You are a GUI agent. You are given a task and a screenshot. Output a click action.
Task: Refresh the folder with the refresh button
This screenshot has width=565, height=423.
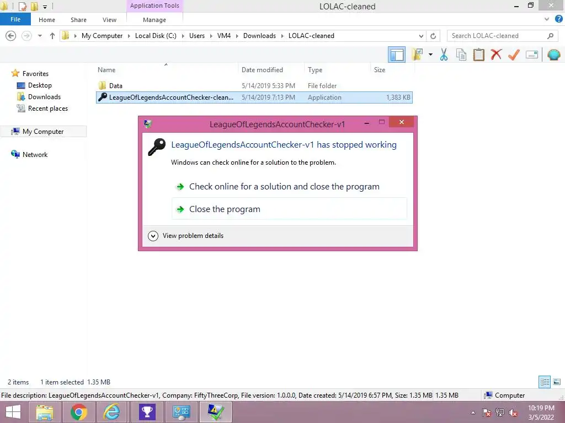(x=433, y=36)
